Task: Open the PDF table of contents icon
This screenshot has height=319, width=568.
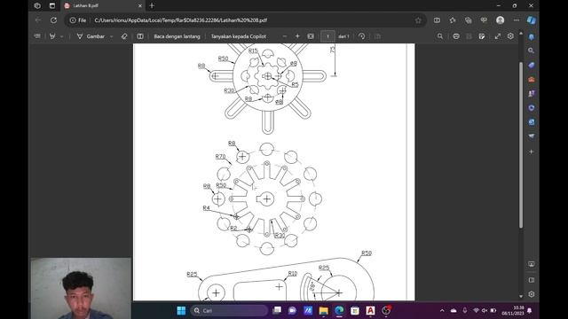Action: [x=37, y=36]
